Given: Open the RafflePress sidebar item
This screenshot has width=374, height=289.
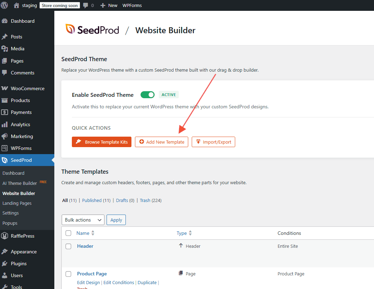Looking at the screenshot, I should pos(22,236).
